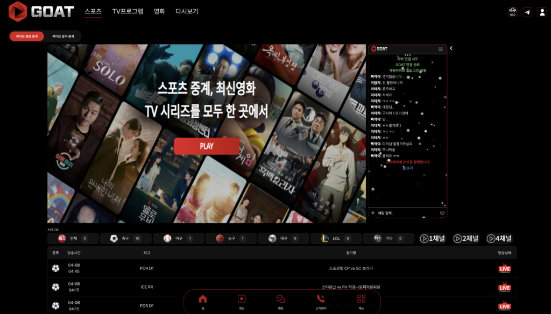Click the GOAT logo in the header
Viewport: 551px width, 314px height.
(41, 11)
